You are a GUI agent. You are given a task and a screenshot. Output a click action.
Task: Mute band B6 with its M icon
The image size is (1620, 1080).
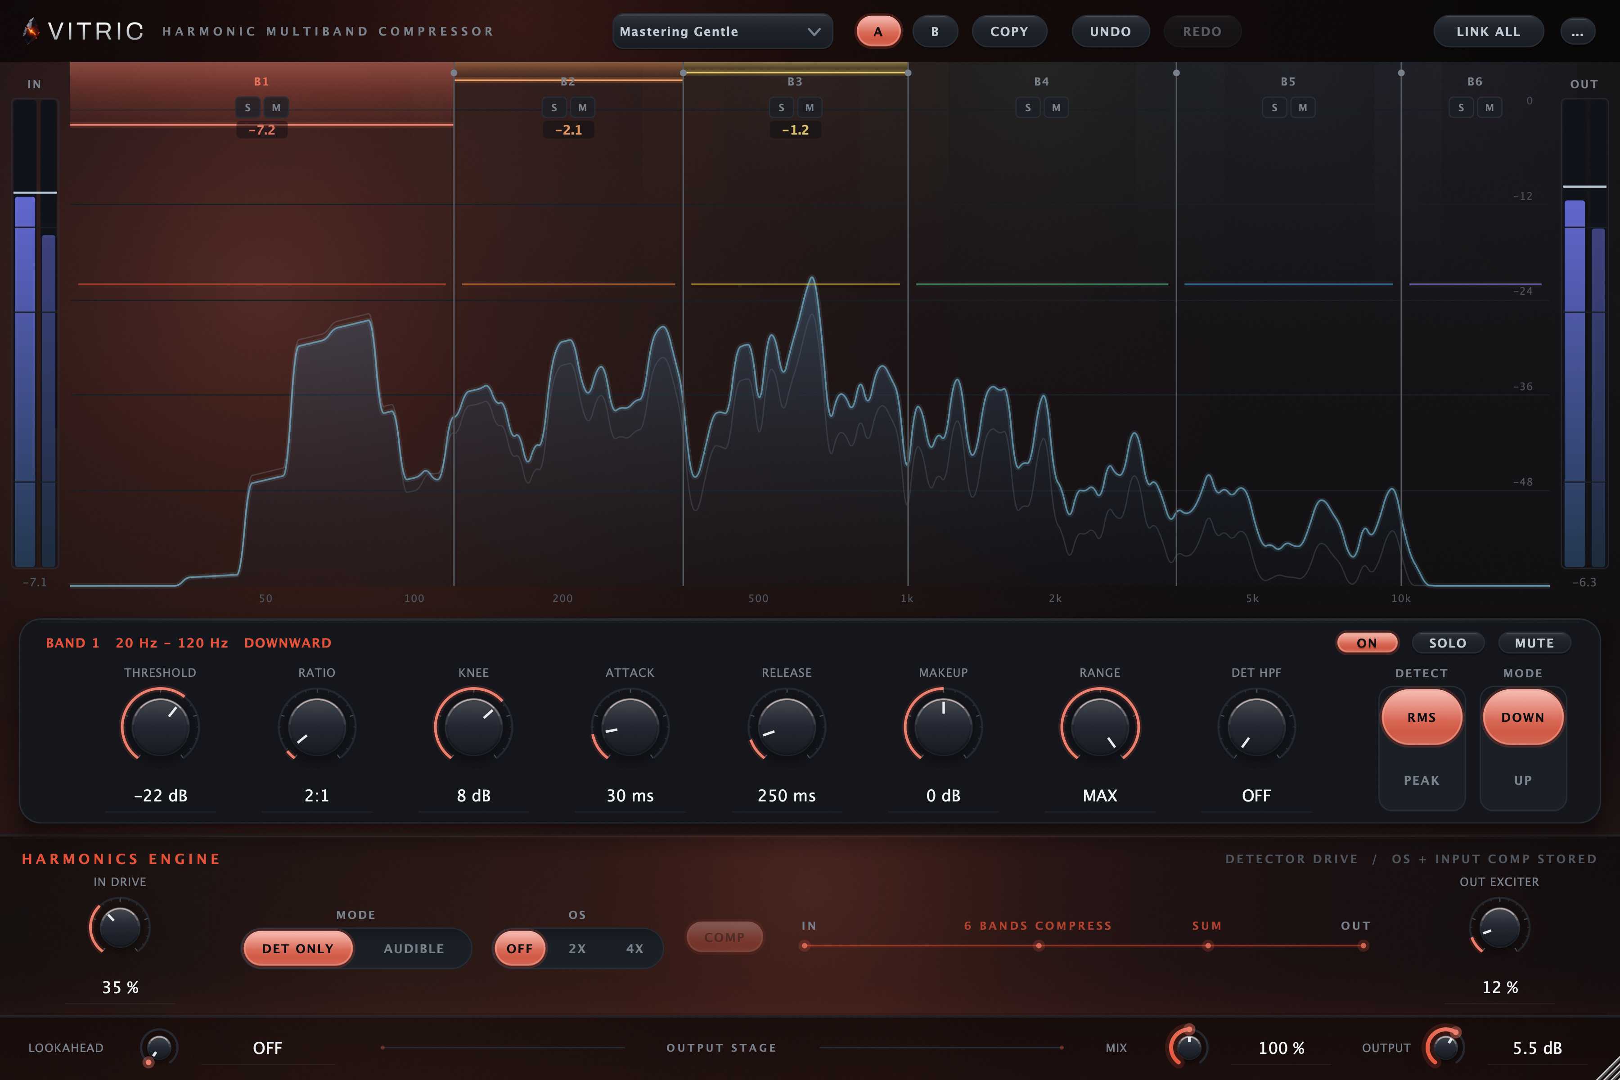click(1489, 108)
